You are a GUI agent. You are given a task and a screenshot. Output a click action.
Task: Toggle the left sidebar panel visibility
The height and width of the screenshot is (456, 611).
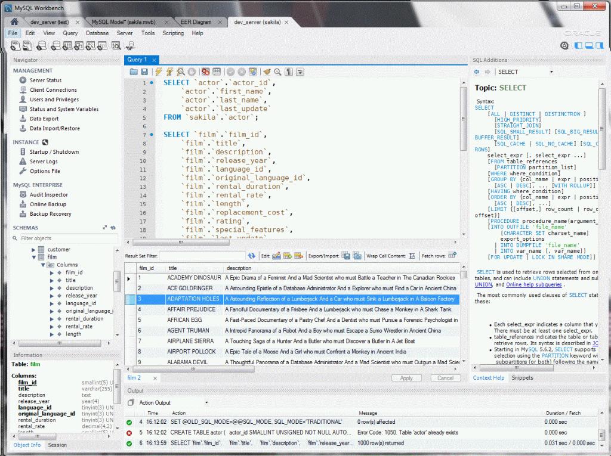click(579, 46)
